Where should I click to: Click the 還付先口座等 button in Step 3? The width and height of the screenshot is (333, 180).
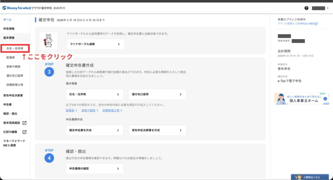[x=157, y=94]
